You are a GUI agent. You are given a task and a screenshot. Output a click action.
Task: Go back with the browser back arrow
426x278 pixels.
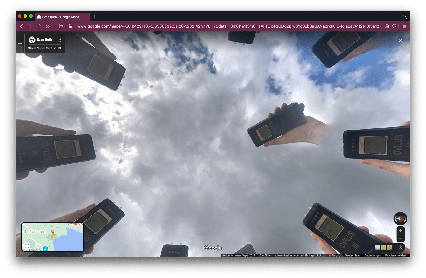coord(21,26)
